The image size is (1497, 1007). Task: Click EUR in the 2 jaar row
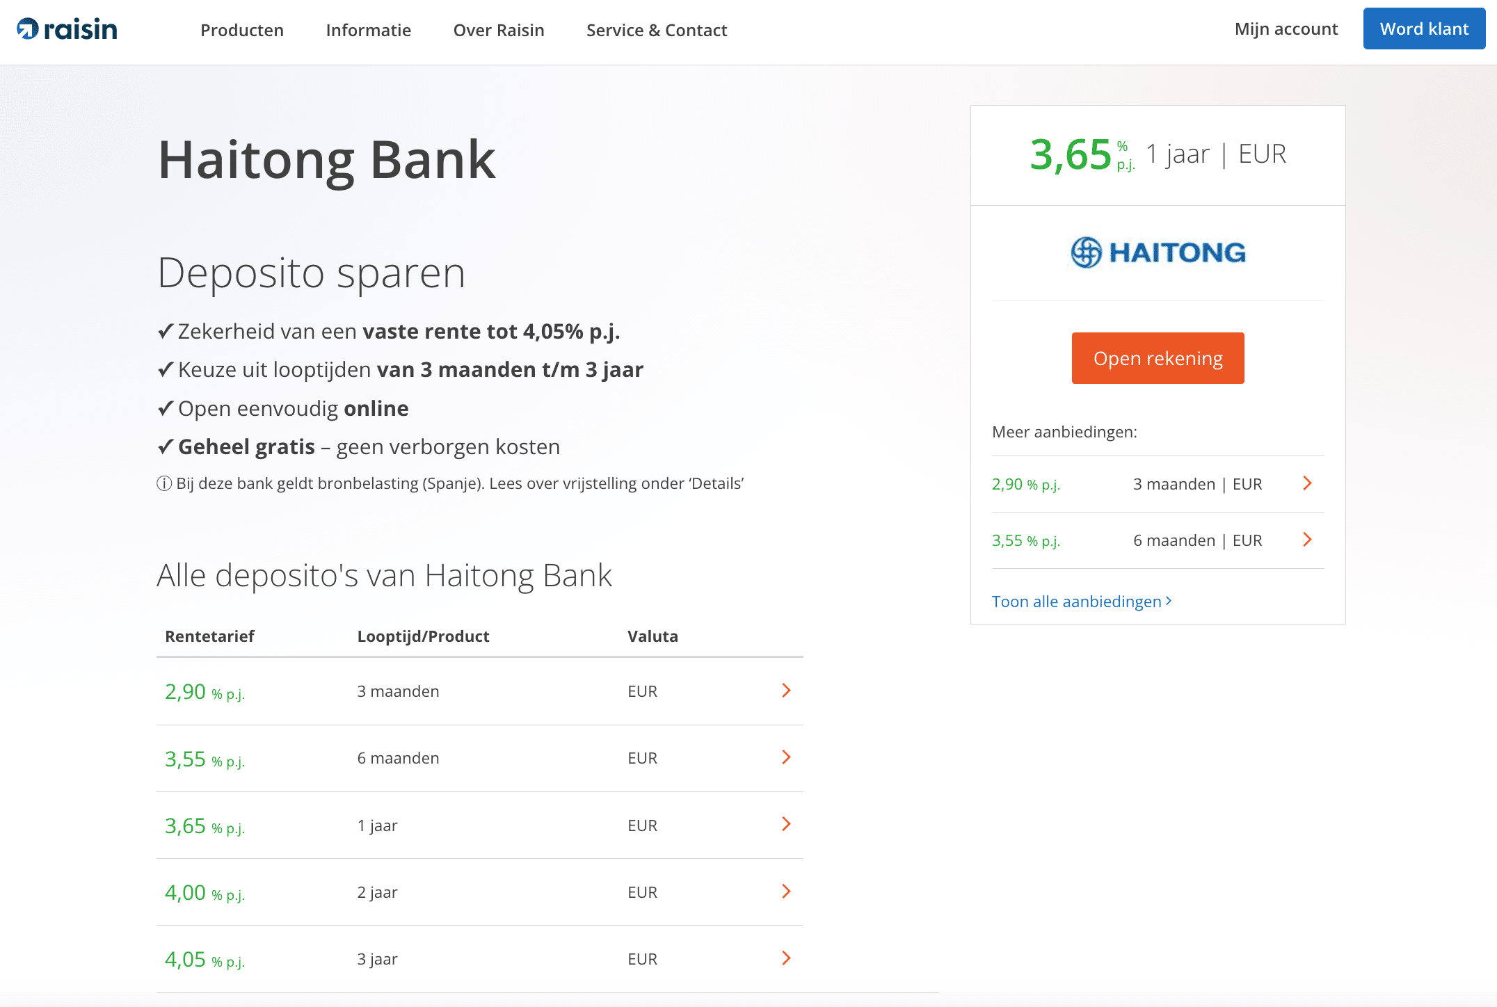click(642, 892)
